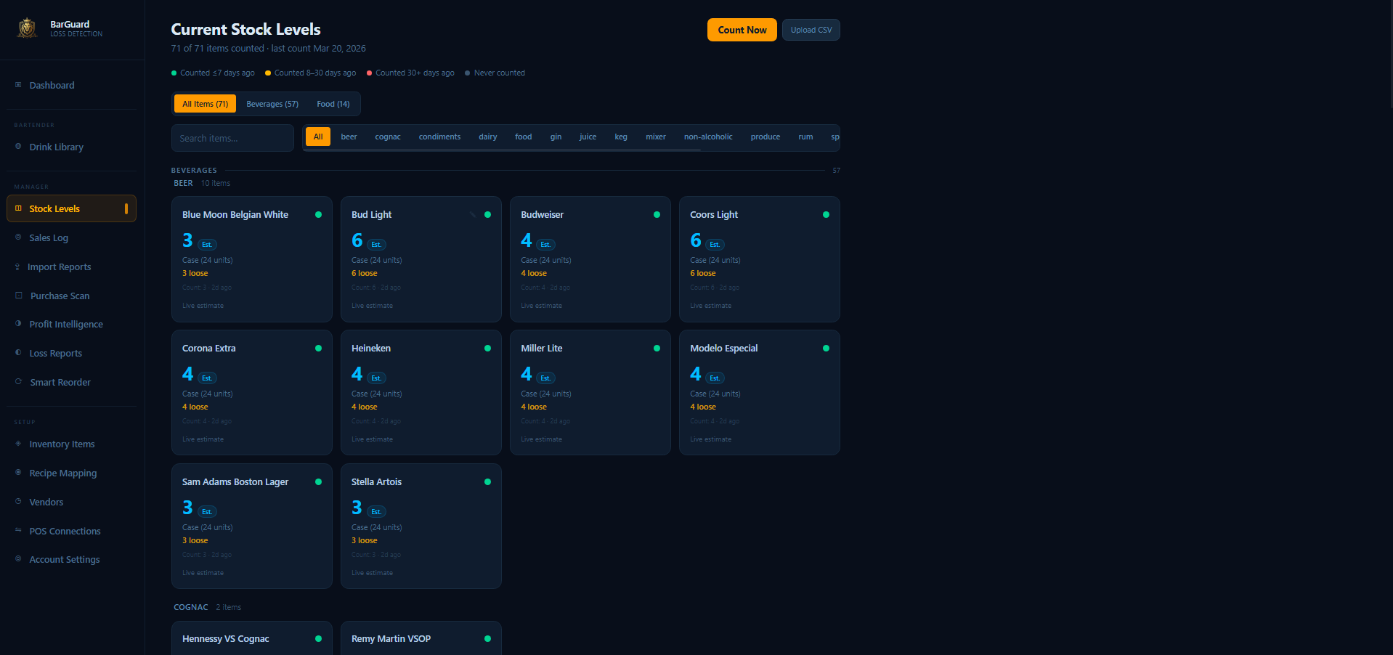1393x655 pixels.
Task: Expand the BEVERAGES section header
Action: pos(194,169)
